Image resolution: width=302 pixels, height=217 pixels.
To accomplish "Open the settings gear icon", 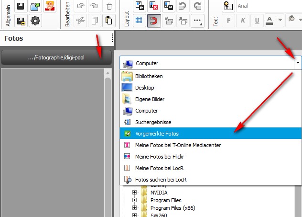I will tap(35, 21).
